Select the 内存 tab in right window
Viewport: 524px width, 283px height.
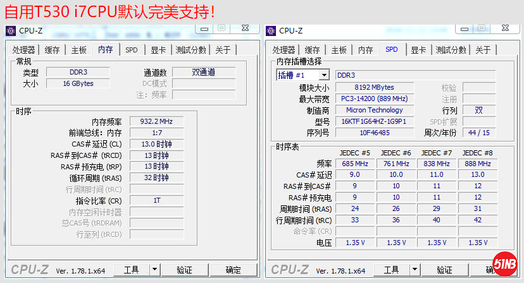tap(365, 50)
